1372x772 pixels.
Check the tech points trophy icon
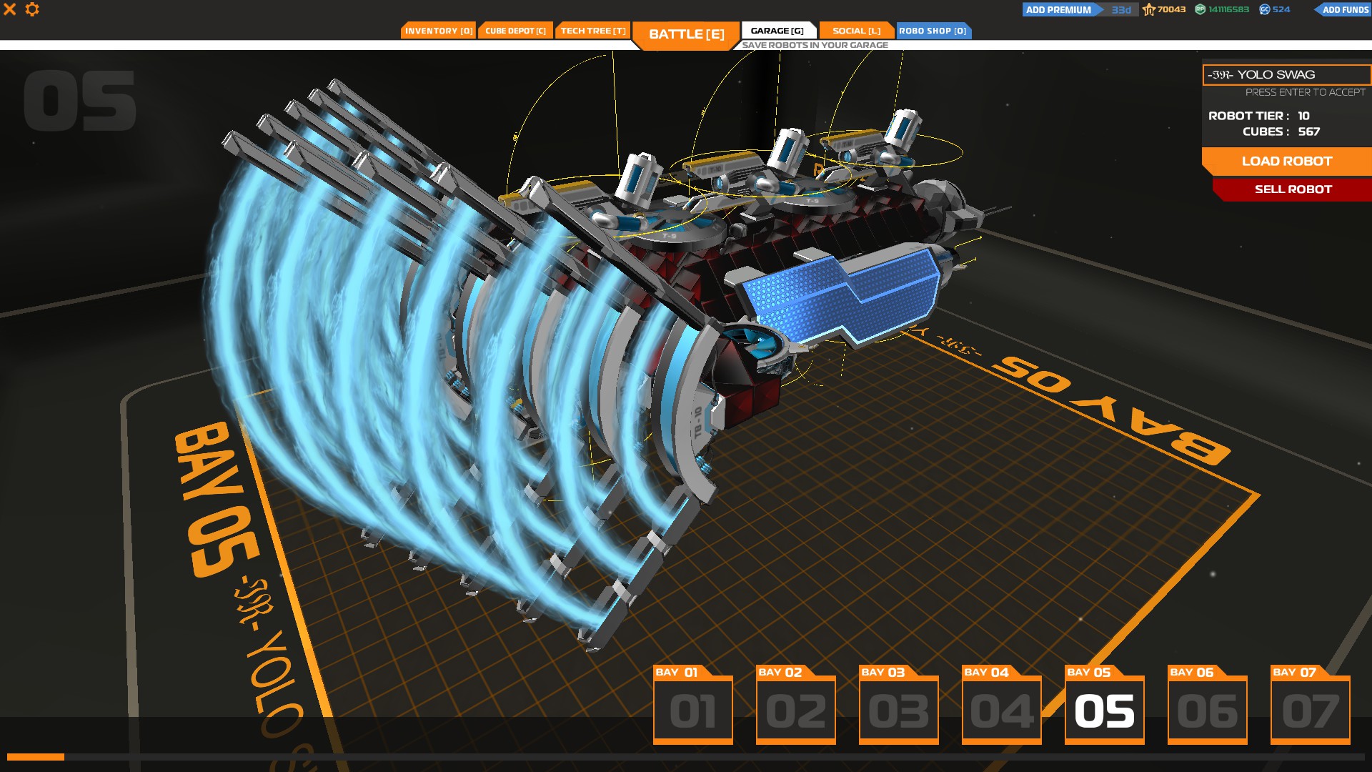click(x=1149, y=9)
